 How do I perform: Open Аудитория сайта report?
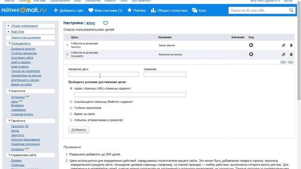click(x=22, y=58)
